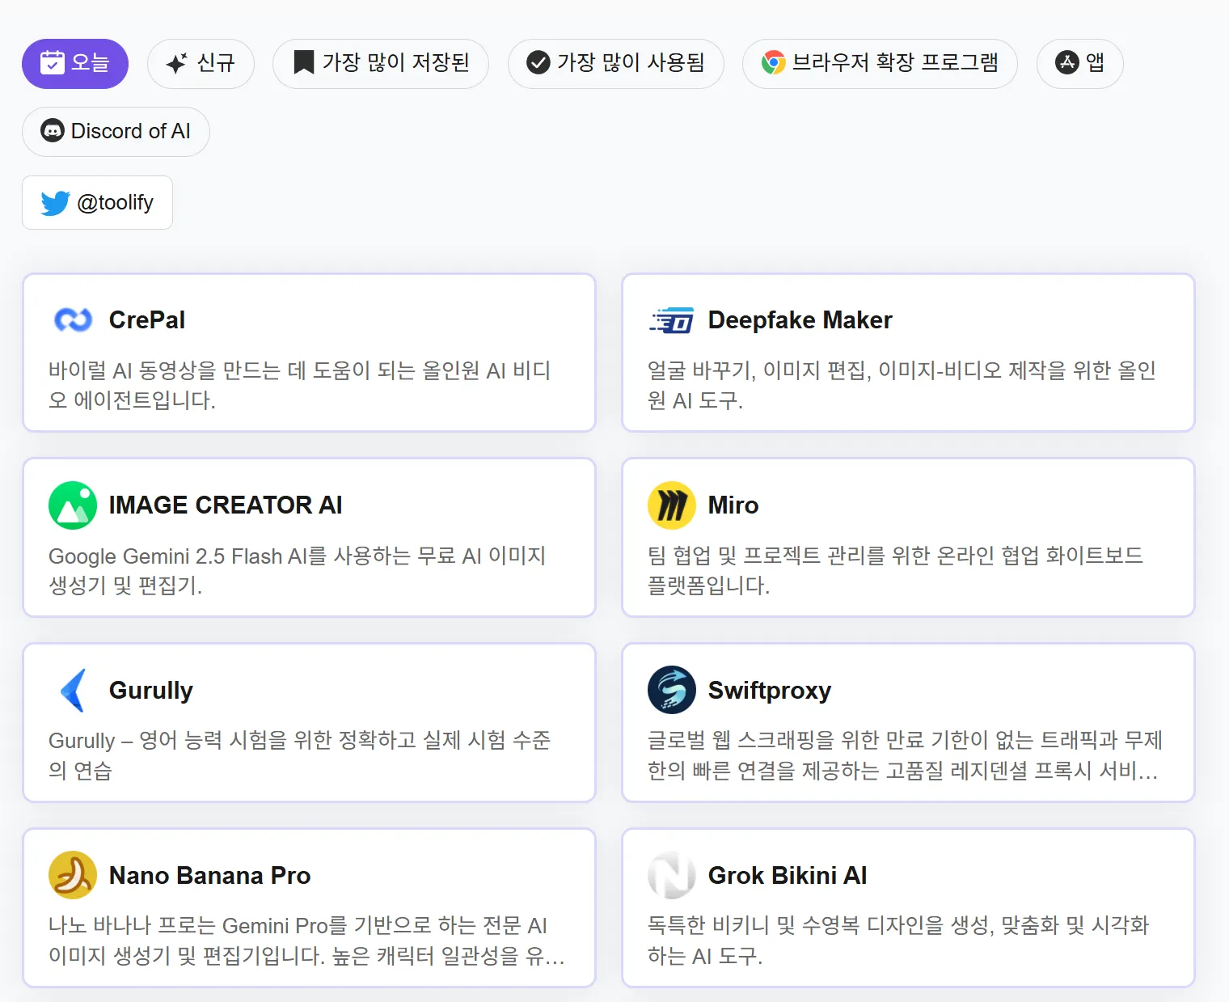Click the Swiftproxy proxy service description
The width and height of the screenshot is (1229, 1002).
coord(906,755)
